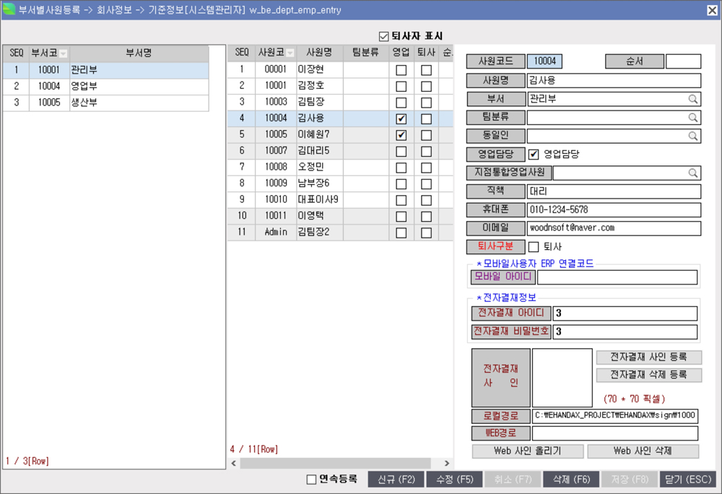
Task: Select department row 생산부
Action: pyautogui.click(x=106, y=103)
